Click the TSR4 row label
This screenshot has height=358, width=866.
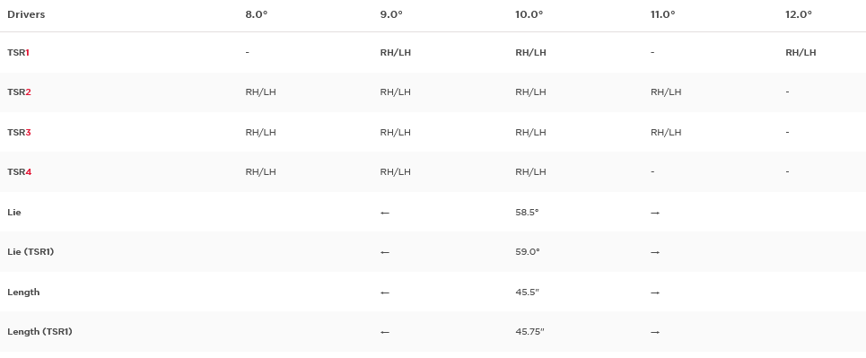click(20, 171)
